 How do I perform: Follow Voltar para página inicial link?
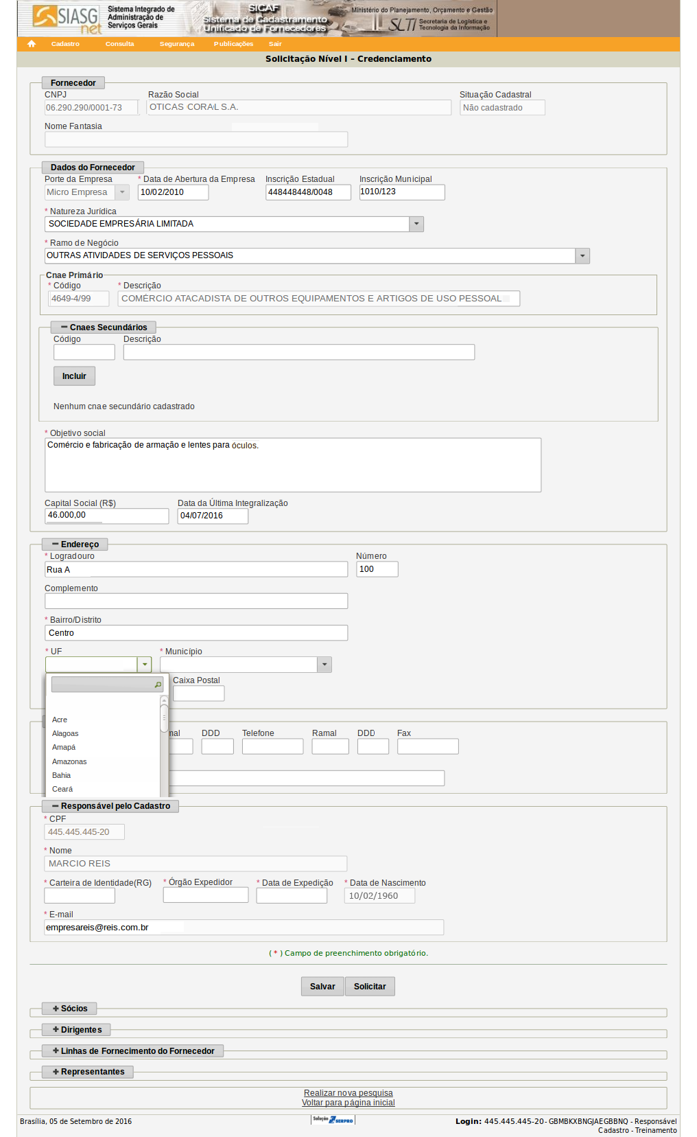click(348, 1103)
